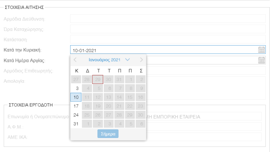Focus the Κατά την Κυριακή date input
This screenshot has width=270, height=152.
[164, 50]
